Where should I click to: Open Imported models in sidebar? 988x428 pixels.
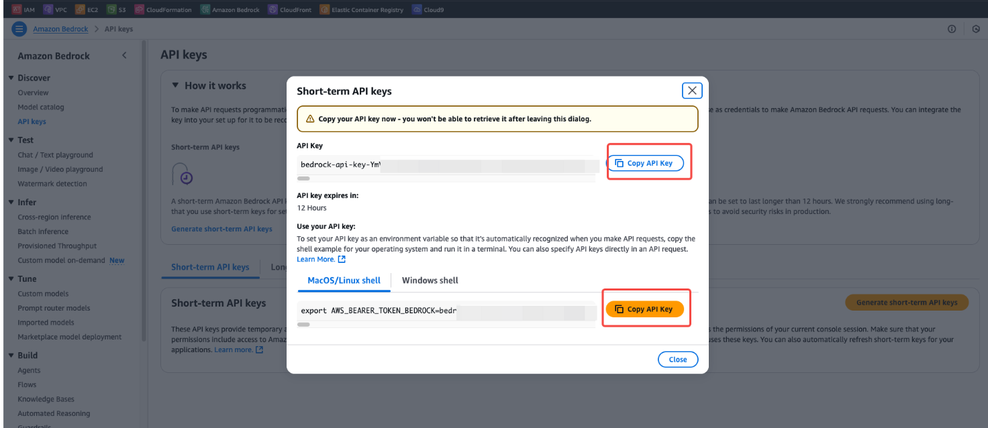[46, 323]
